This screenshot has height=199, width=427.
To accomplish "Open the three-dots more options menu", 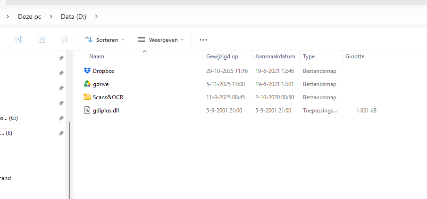I will (x=203, y=40).
